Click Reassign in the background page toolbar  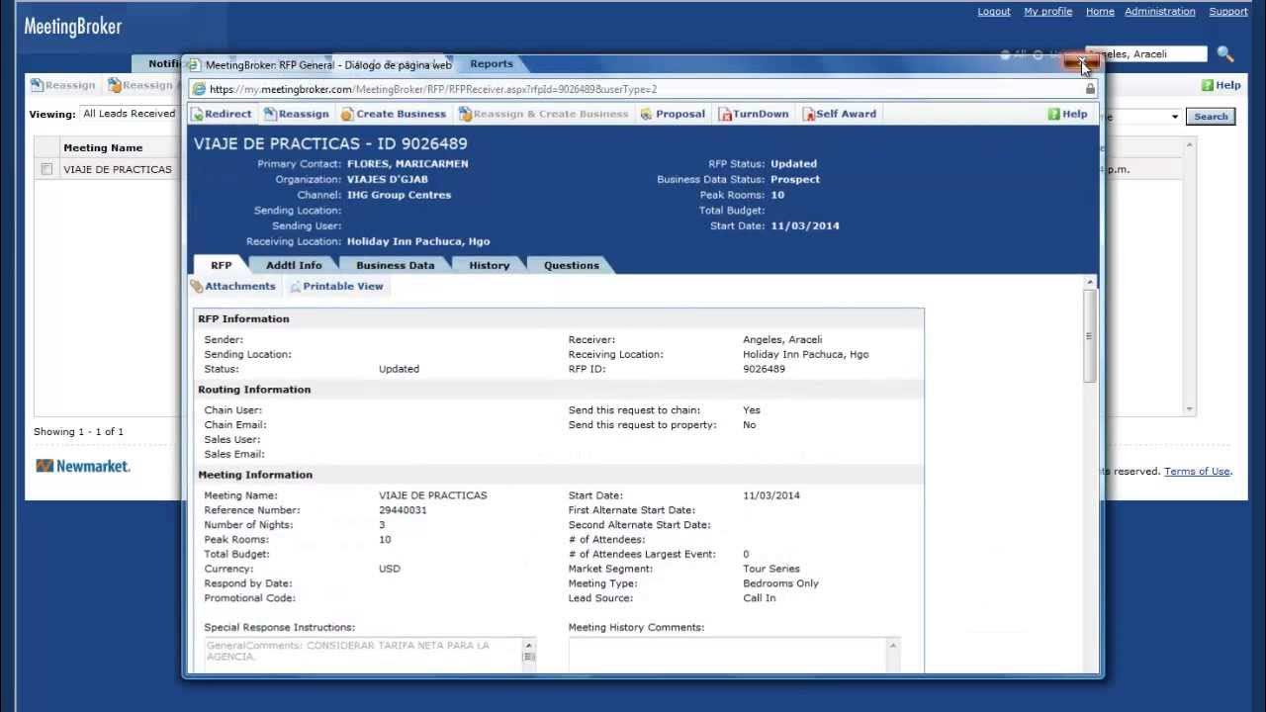[62, 85]
